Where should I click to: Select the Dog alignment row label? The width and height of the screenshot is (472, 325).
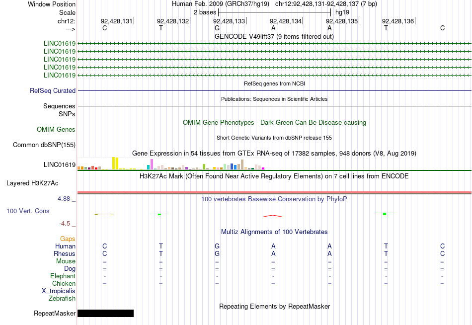point(70,269)
